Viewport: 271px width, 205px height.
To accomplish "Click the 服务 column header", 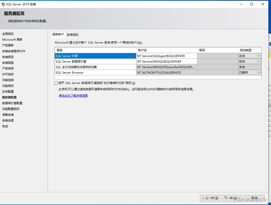I will [x=96, y=50].
